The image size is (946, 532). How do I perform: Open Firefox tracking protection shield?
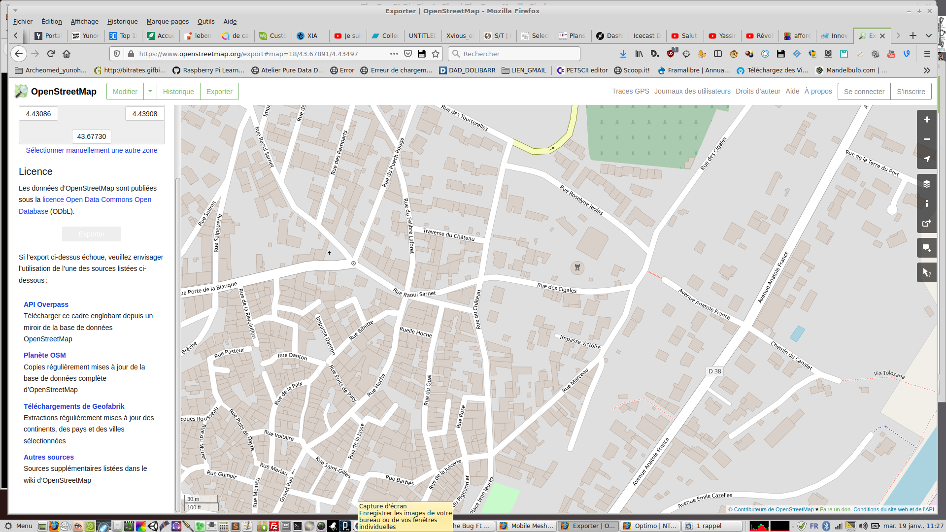pyautogui.click(x=117, y=54)
